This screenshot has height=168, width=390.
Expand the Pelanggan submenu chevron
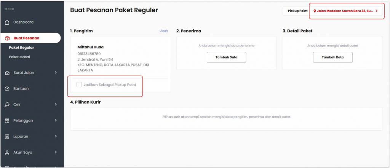56,120
